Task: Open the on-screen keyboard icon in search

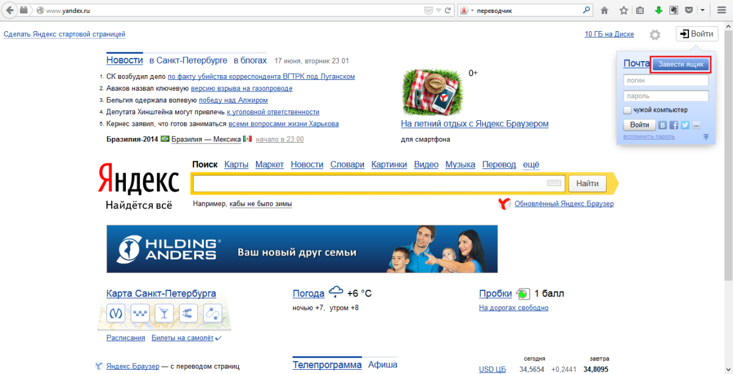Action: [554, 183]
